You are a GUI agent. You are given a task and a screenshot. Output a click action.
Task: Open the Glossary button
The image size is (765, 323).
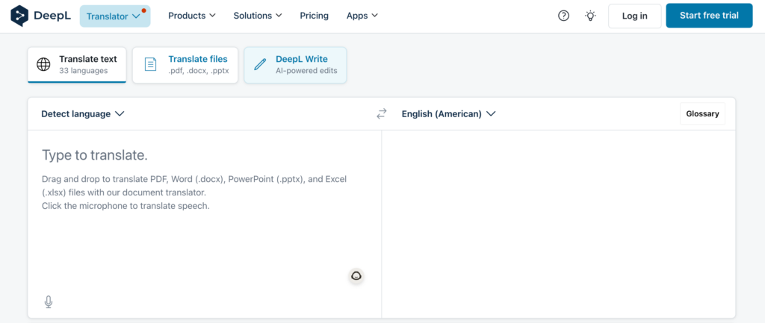[702, 114]
